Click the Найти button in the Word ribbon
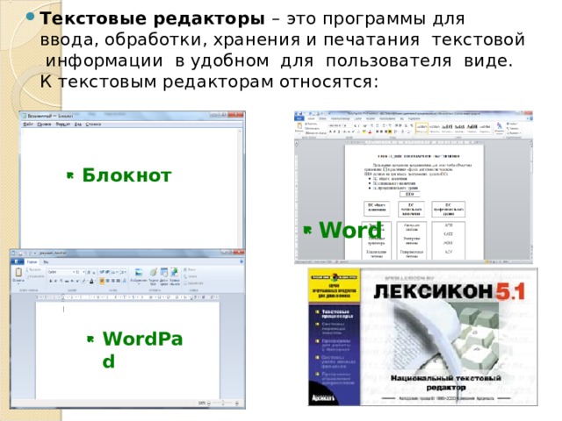 (513, 124)
